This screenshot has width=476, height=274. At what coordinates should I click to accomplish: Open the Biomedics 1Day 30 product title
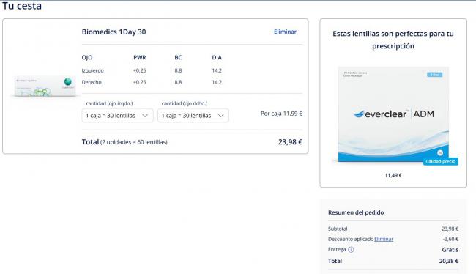[x=114, y=32]
